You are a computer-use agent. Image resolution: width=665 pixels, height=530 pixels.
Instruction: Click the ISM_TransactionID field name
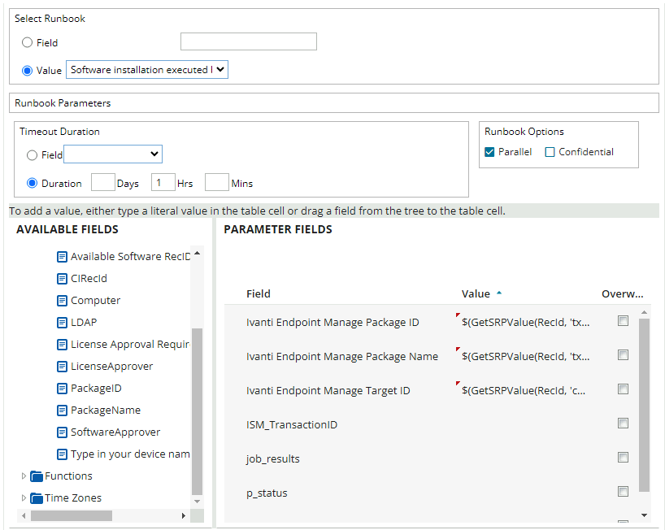(292, 425)
